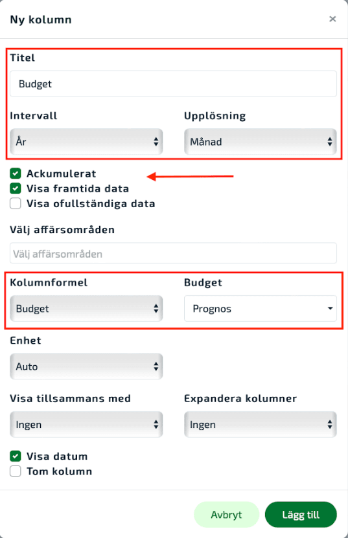Click the up-down arrows of Enhet selector

click(x=156, y=366)
